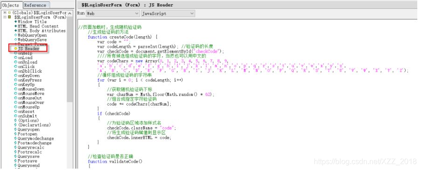Viewport: 421px width, 170px height.
Task: Select the onMouseOut event
Action: click(x=30, y=98)
